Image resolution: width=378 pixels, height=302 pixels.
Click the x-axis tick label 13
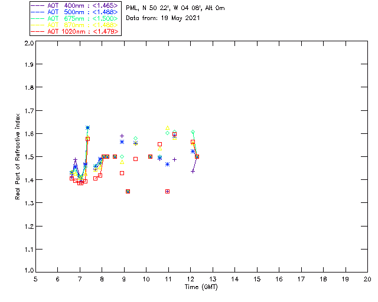[x=213, y=279]
